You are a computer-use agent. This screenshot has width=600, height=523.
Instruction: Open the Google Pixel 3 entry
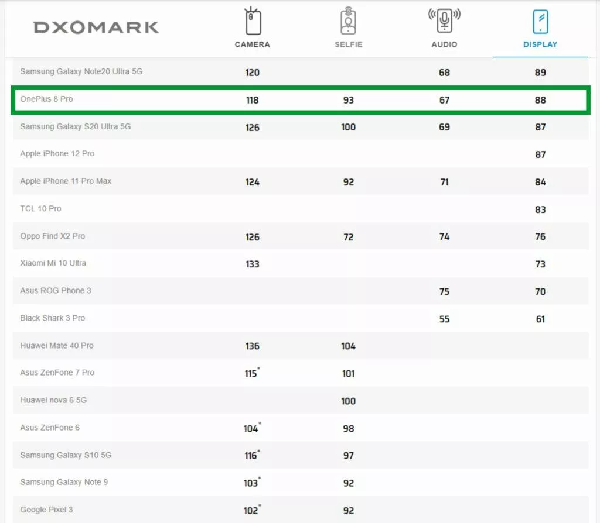point(46,510)
